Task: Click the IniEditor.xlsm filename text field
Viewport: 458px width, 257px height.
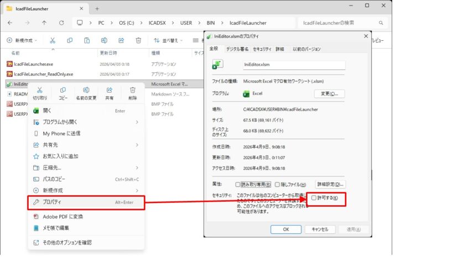Action: [294, 65]
